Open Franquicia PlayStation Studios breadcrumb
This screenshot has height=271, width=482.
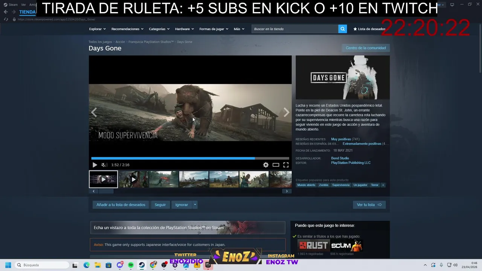[x=151, y=42]
